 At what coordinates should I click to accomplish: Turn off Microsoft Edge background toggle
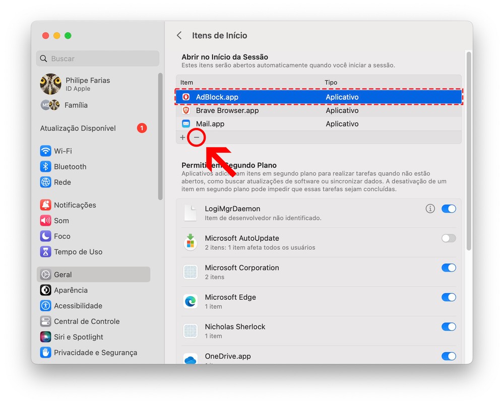click(x=449, y=297)
